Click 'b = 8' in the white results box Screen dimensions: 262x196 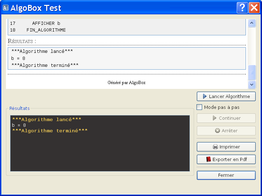coord(18,58)
